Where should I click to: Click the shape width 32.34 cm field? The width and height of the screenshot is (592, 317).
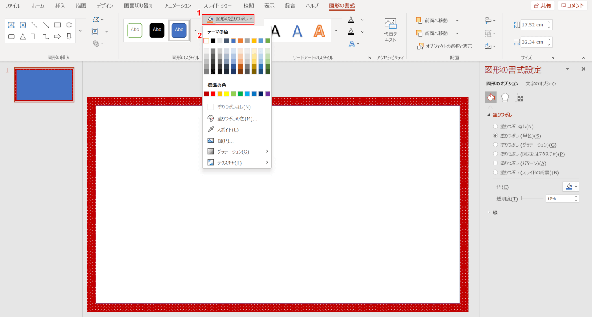(x=533, y=42)
